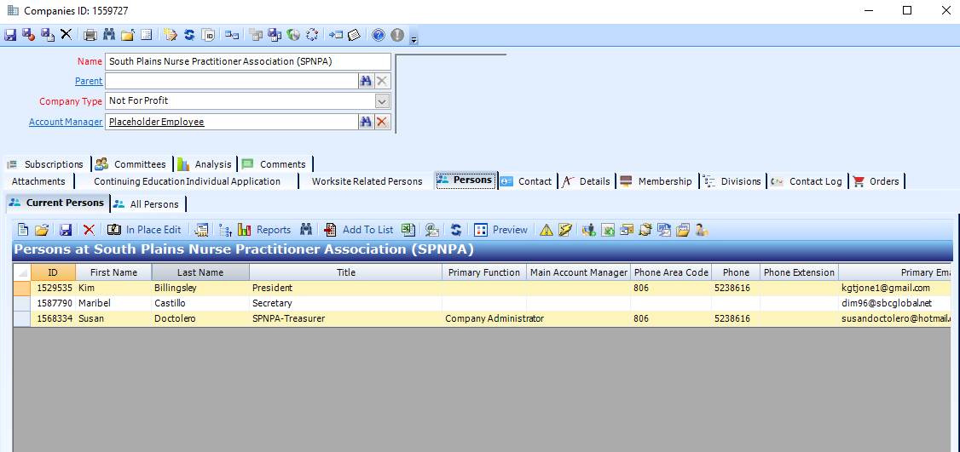
Task: Click the Print icon in top toolbar
Action: point(90,35)
